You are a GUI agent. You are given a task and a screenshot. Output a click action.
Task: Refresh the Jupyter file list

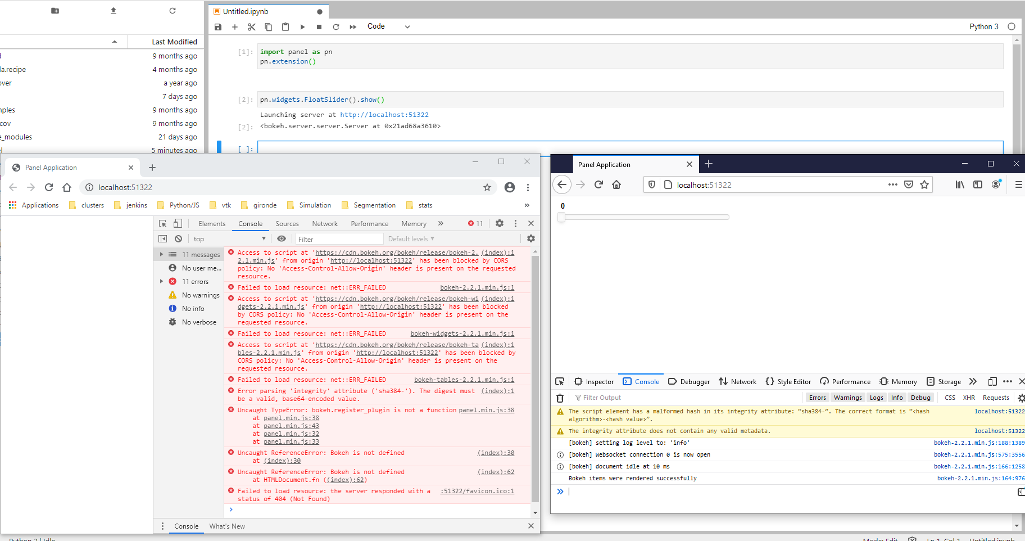[173, 11]
